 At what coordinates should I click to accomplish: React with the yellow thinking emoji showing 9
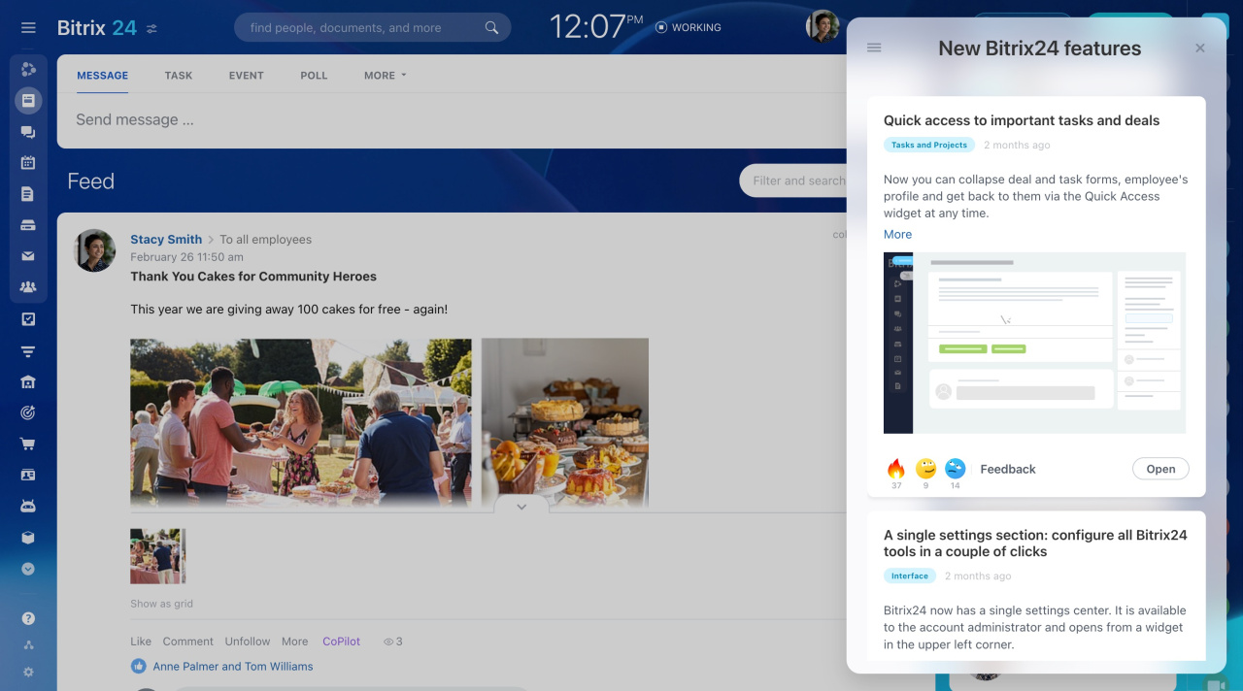click(x=925, y=469)
